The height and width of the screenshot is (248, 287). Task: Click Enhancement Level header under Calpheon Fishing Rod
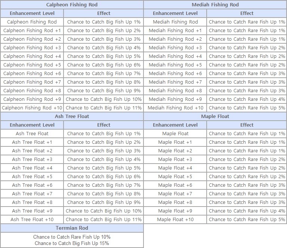point(32,13)
